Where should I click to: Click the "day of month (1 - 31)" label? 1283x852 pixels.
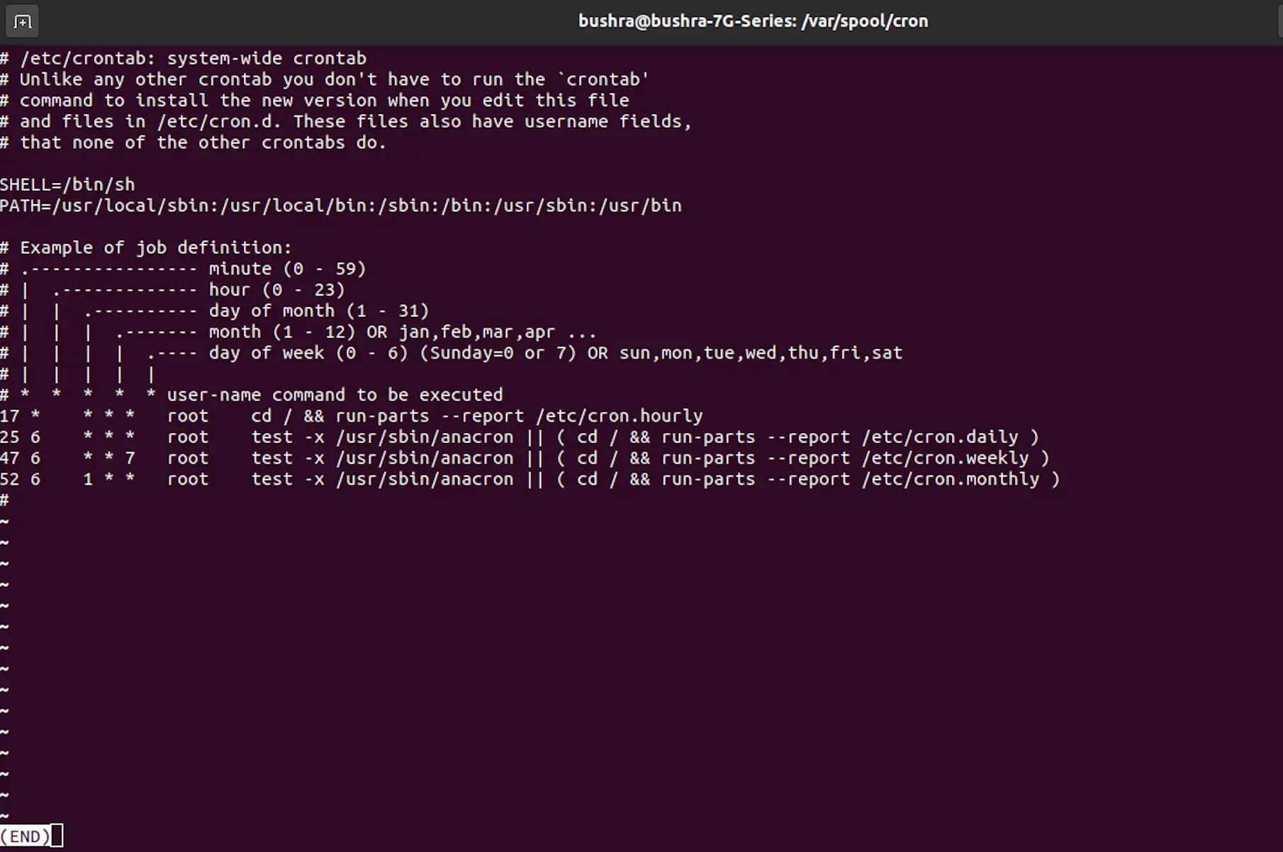tap(318, 311)
